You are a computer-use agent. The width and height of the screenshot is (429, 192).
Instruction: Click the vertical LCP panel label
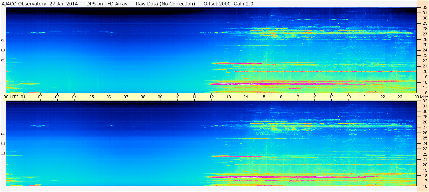pos(3,144)
